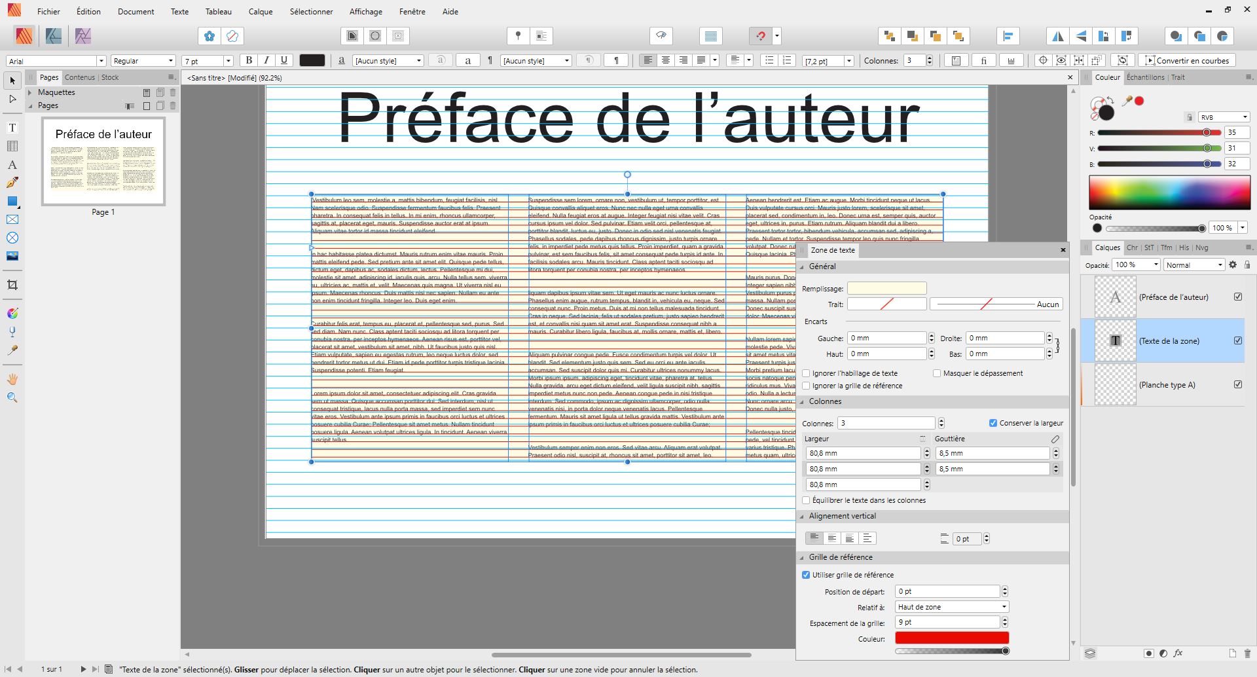This screenshot has width=1257, height=677.
Task: Toggle Ignorer la grille de référence
Action: [807, 386]
